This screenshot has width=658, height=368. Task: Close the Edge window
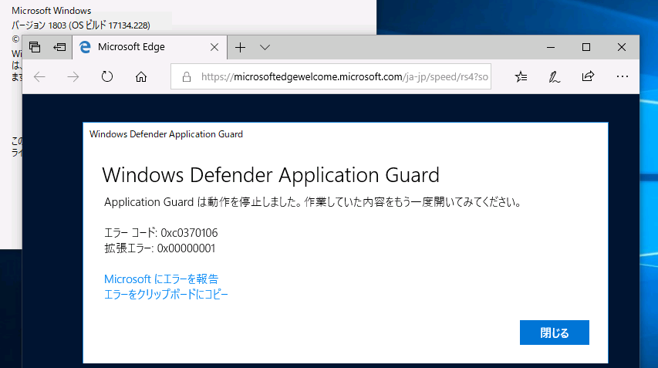[x=622, y=47]
